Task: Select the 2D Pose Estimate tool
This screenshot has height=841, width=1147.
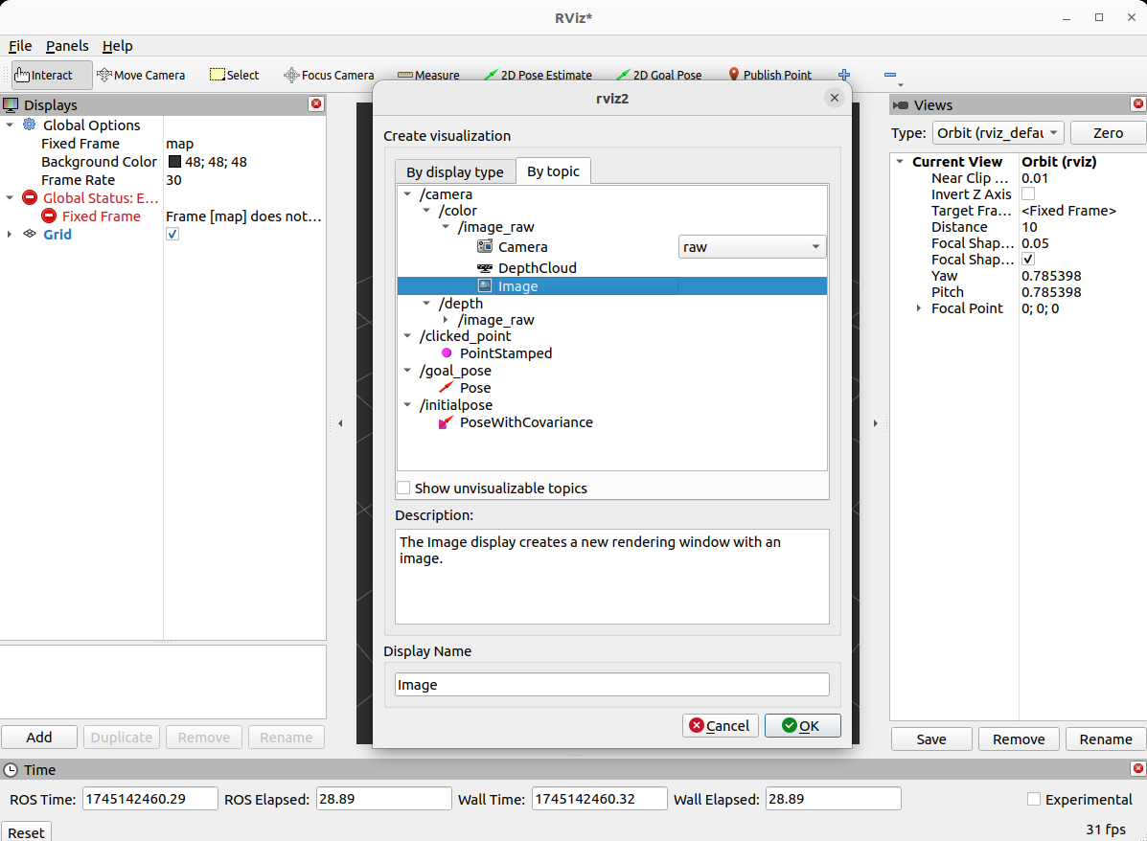Action: tap(538, 75)
